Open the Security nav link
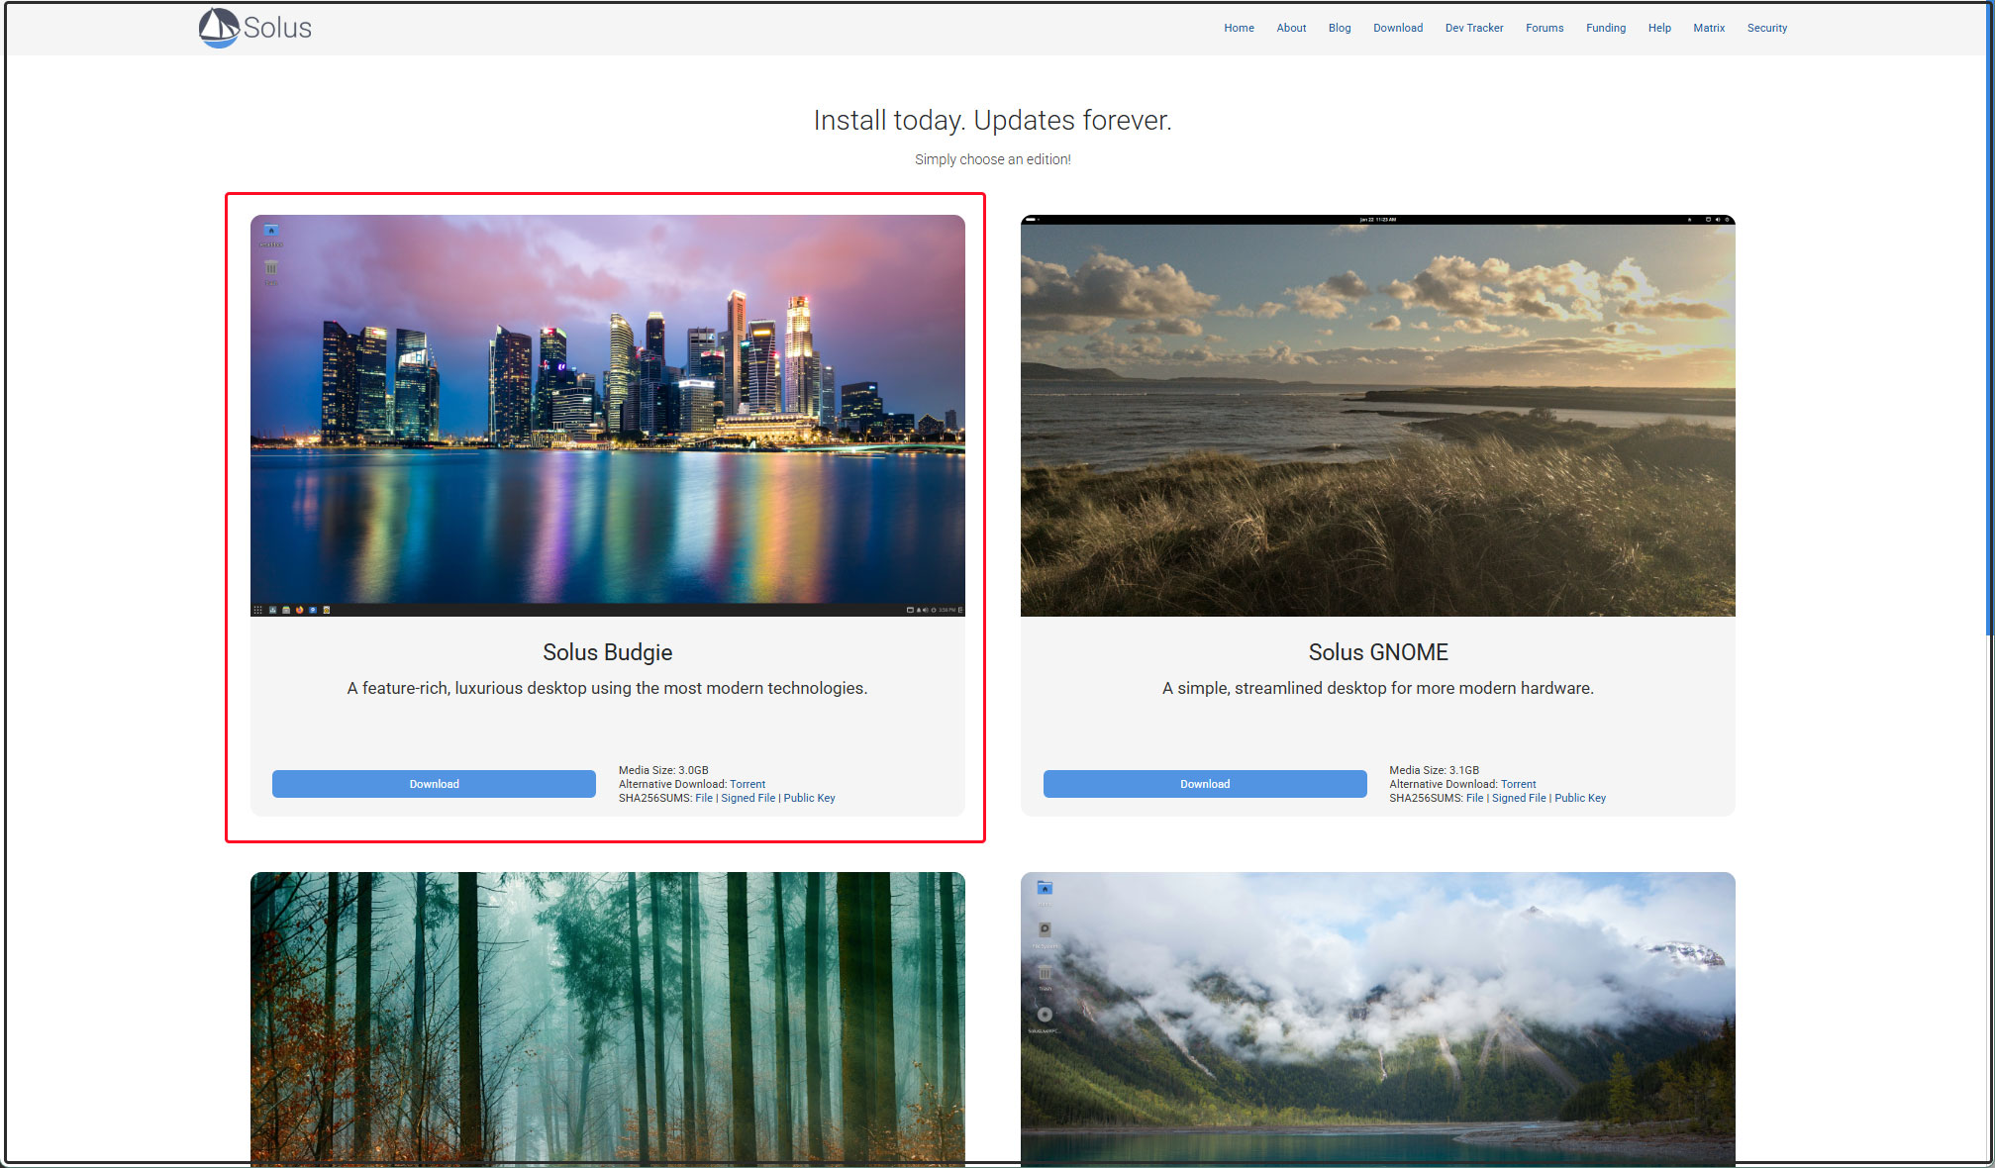Image resolution: width=1995 pixels, height=1168 pixels. 1766,28
